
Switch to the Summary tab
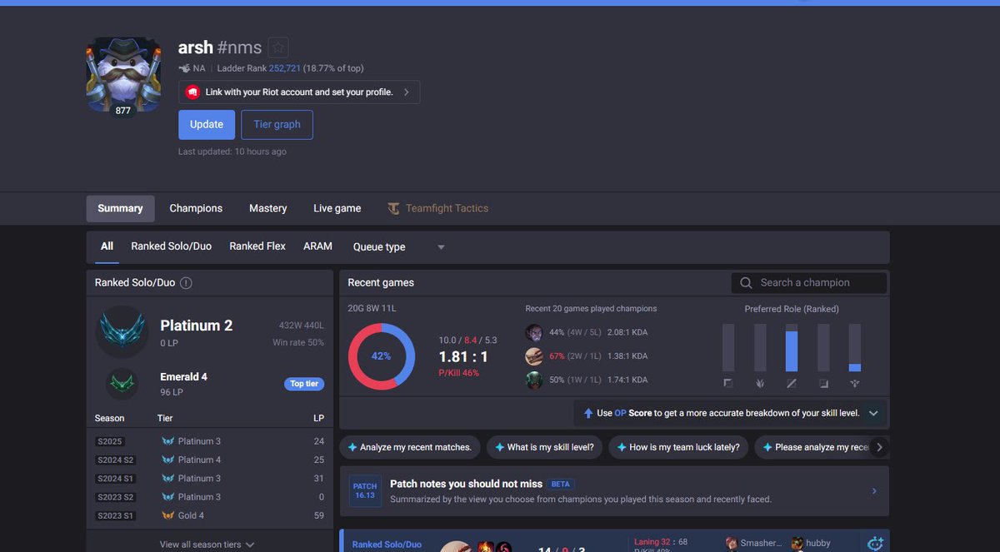[120, 208]
